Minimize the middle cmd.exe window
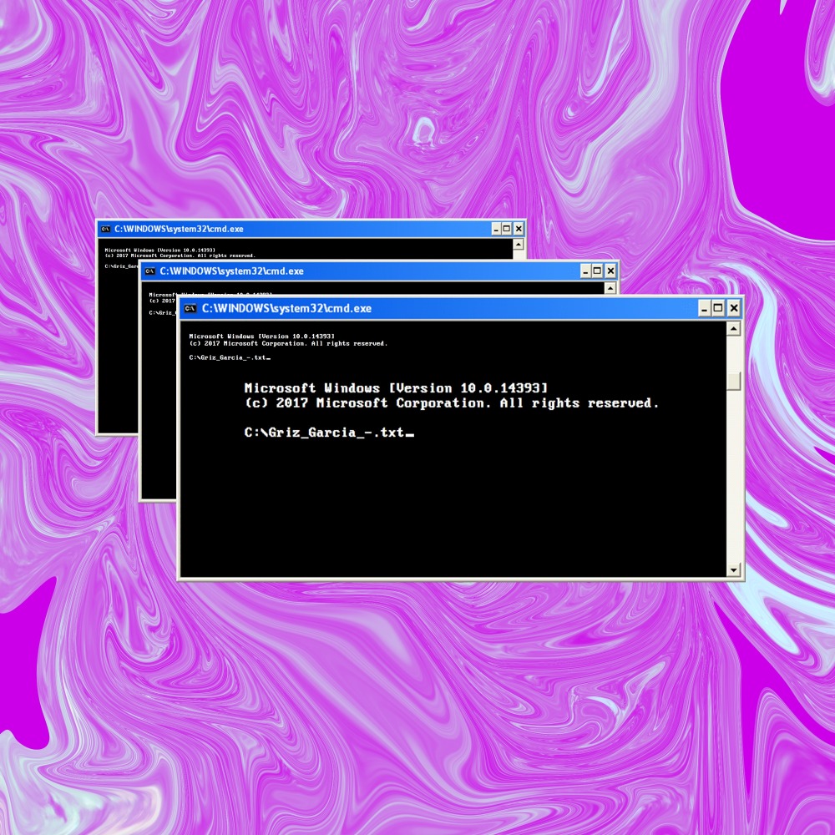The image size is (835, 835). (x=586, y=271)
